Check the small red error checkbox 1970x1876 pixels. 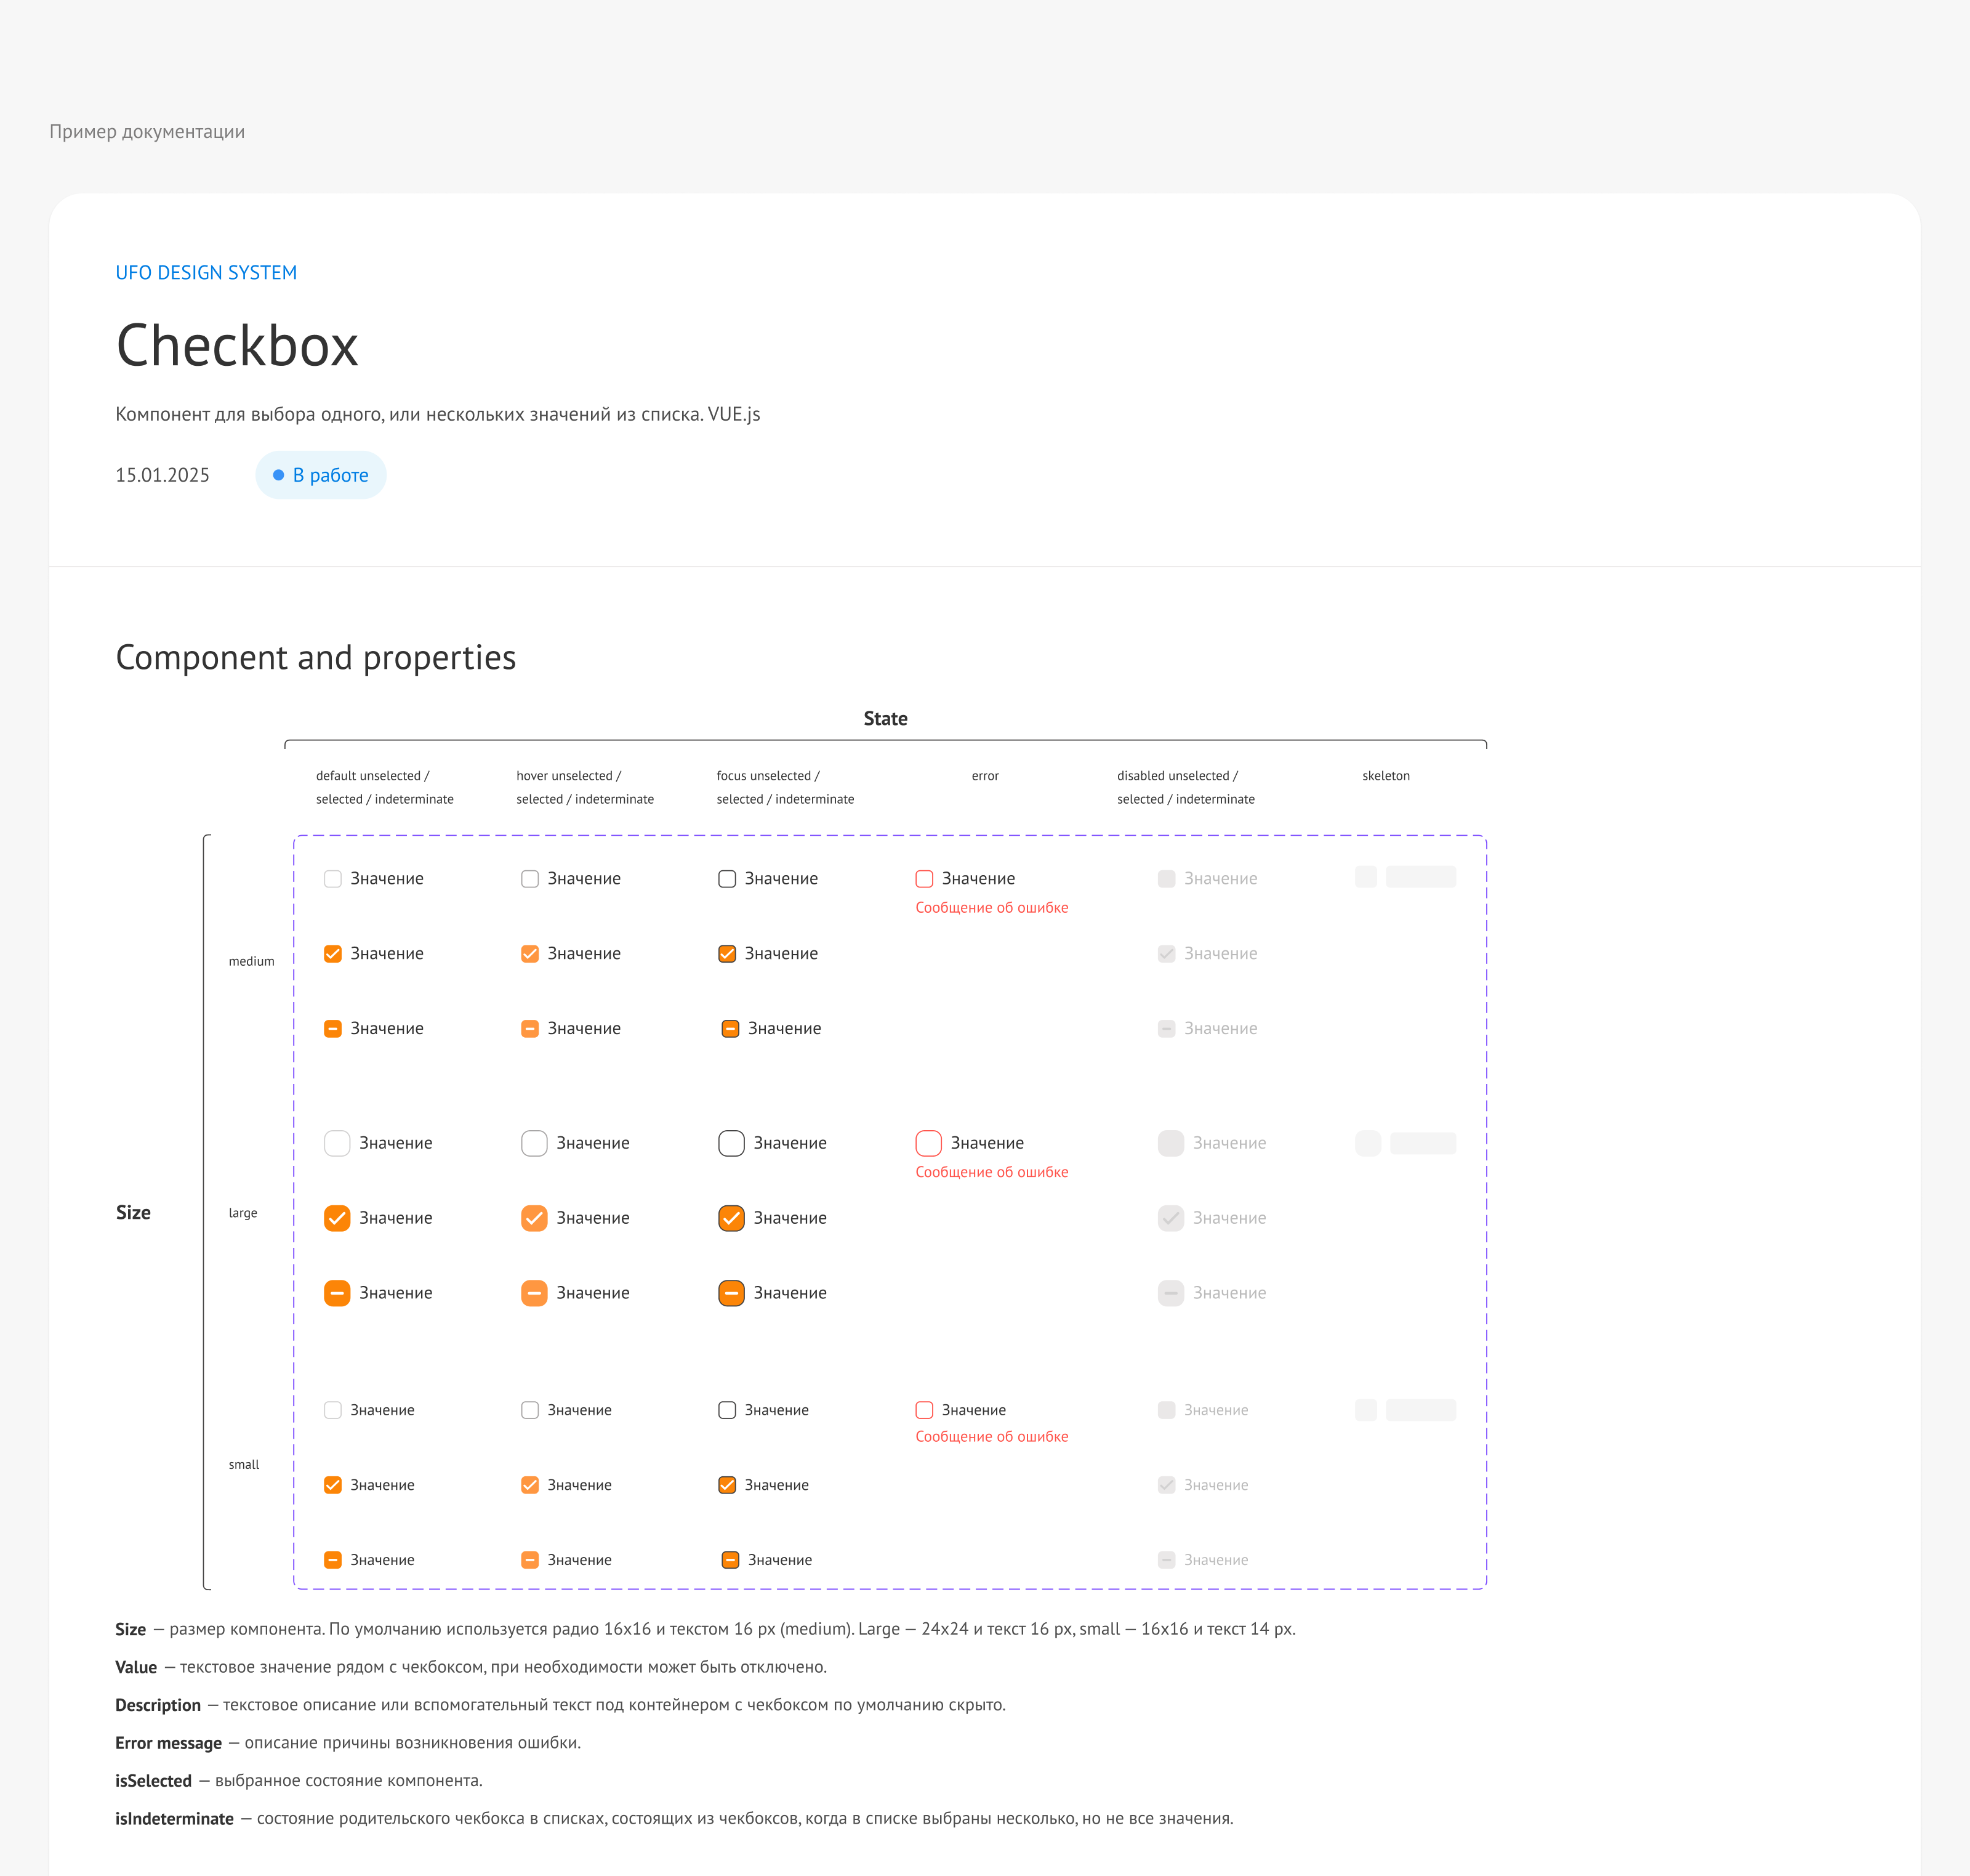click(x=925, y=1409)
